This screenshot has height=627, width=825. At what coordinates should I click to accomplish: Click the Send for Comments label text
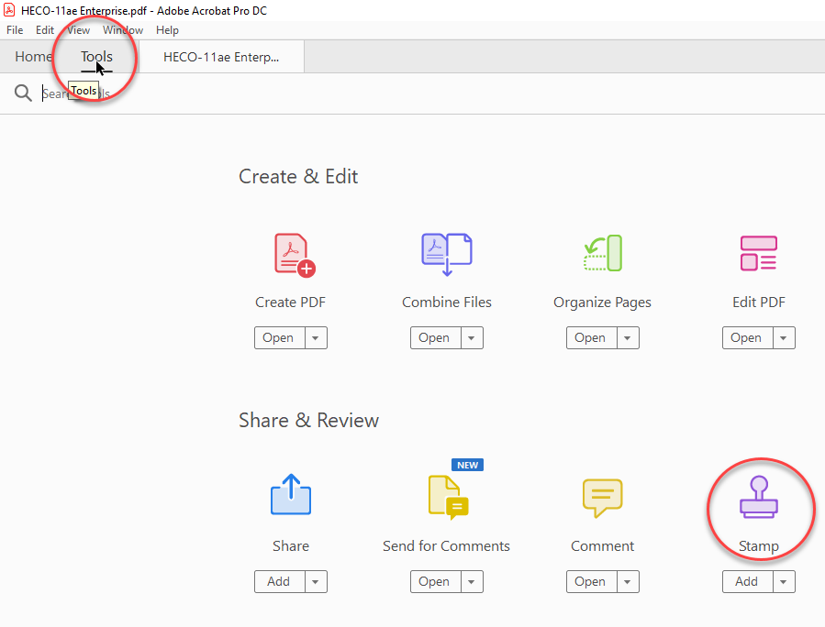click(x=446, y=546)
